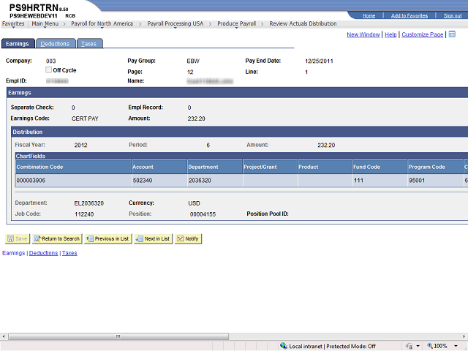Click the bottom Deductions page link
This screenshot has height=351, width=468.
pyautogui.click(x=44, y=253)
